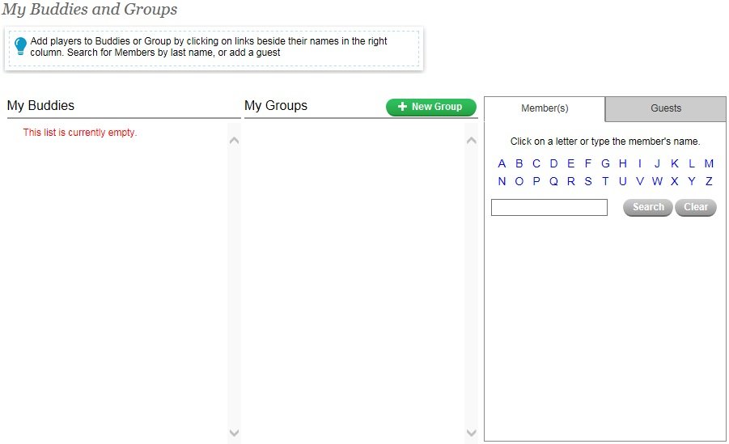729x444 pixels.
Task: Filter members by letter A
Action: click(502, 163)
